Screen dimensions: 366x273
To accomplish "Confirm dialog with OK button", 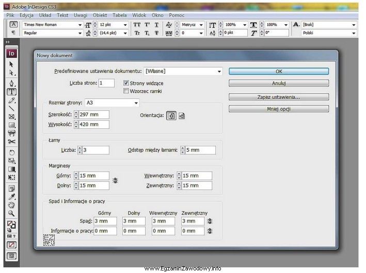I will pos(279,72).
